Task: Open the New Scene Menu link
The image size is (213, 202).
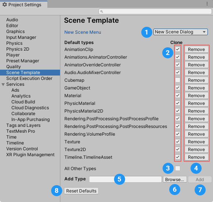Action: point(83,32)
